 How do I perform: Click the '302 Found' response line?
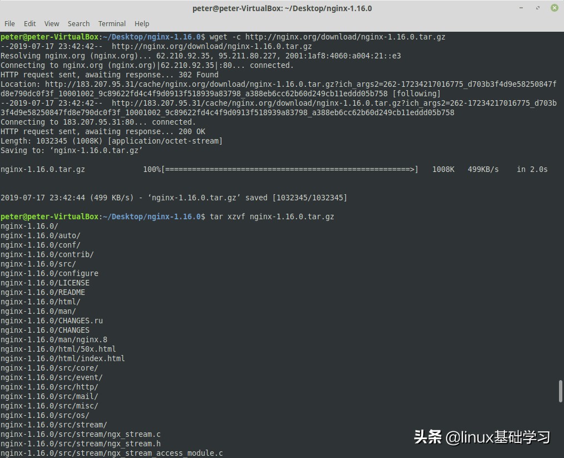point(110,75)
